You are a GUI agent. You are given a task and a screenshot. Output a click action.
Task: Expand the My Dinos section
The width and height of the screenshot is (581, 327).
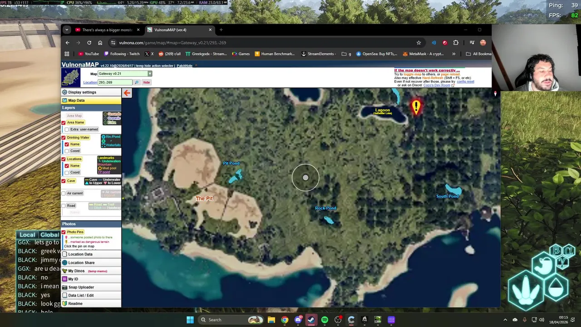91,271
